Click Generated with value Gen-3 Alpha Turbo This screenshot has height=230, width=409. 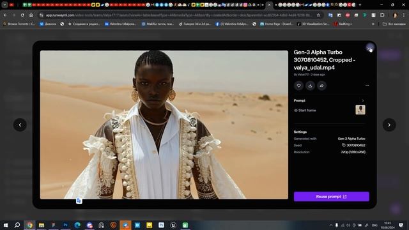(351, 139)
